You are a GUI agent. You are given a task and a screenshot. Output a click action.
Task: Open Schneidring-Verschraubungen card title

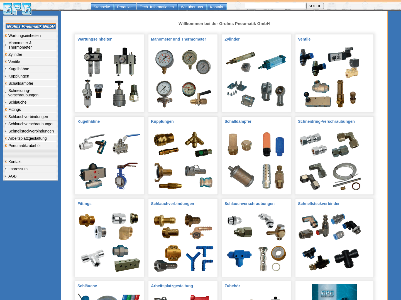(x=326, y=121)
